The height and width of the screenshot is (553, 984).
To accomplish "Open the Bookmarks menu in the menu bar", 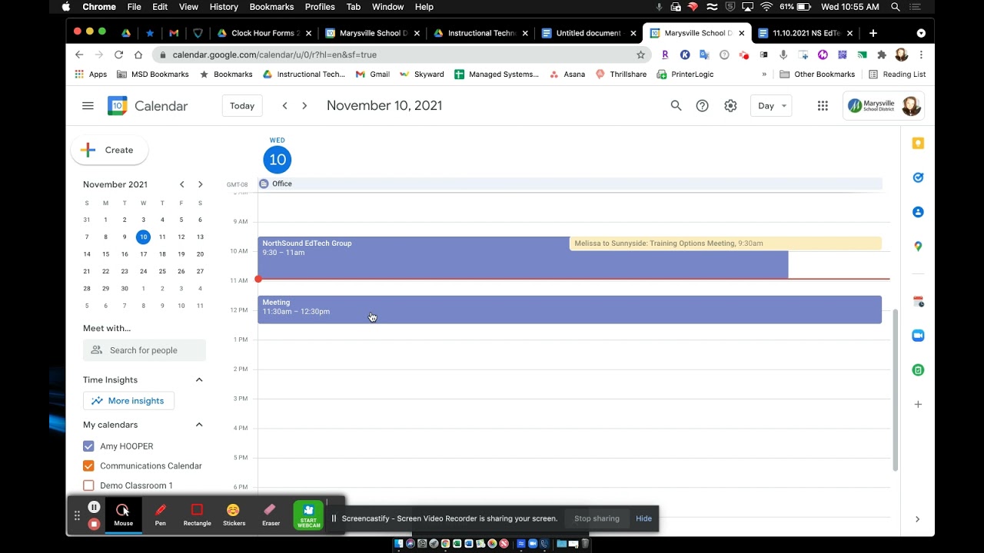I will coord(271,7).
